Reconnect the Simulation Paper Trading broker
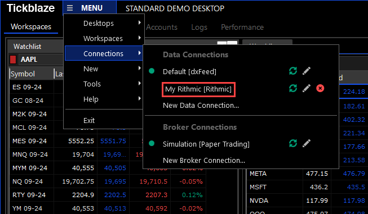Viewport: 368px width, 214px height. coord(293,143)
